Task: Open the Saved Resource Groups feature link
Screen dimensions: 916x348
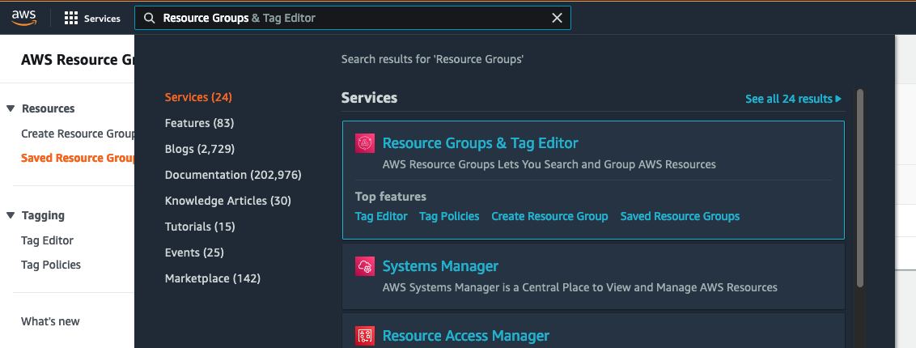Action: tap(680, 216)
